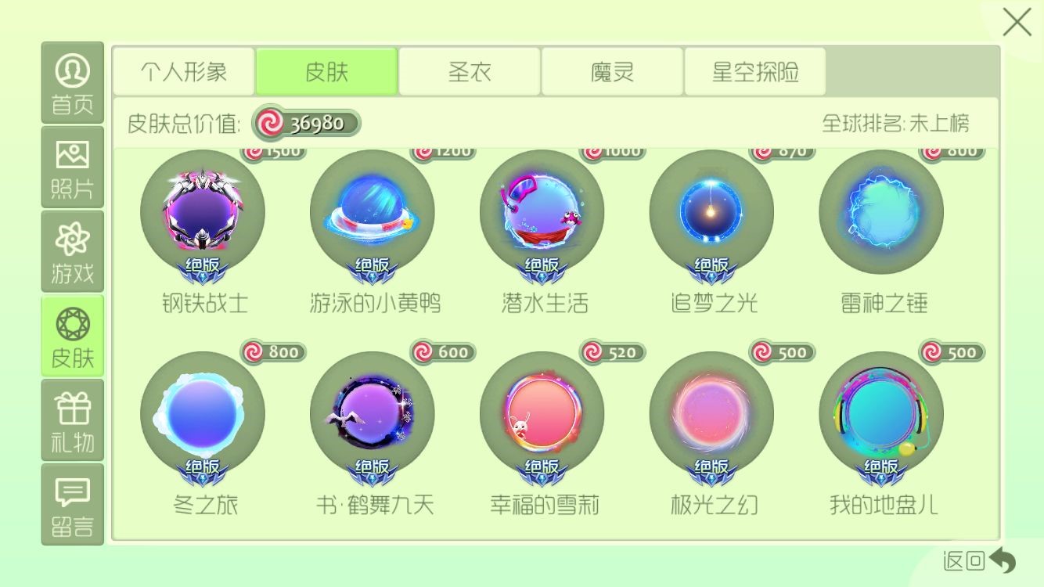1044x587 pixels.
Task: Switch to the 个人形象 tab
Action: pos(184,72)
